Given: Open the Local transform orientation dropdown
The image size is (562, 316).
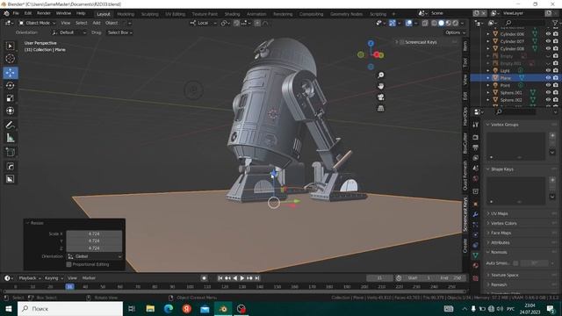Looking at the screenshot, I should click(x=203, y=23).
